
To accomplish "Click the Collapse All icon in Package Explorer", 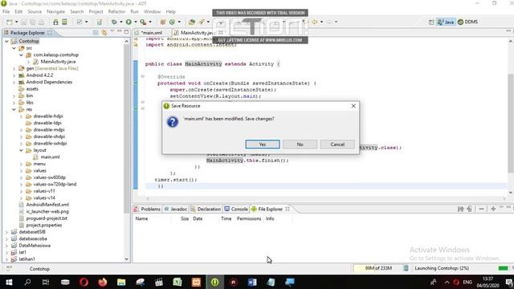I will [x=96, y=32].
